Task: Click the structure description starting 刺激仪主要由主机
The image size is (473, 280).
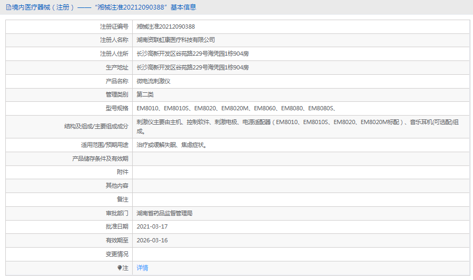Action: [297, 127]
